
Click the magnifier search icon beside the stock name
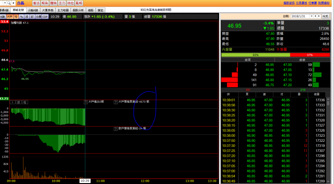9,3
